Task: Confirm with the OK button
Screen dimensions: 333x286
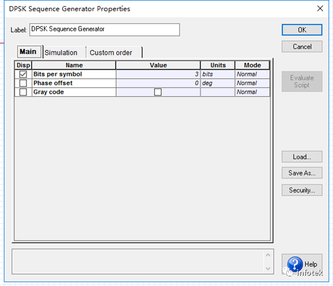Action: [x=302, y=29]
